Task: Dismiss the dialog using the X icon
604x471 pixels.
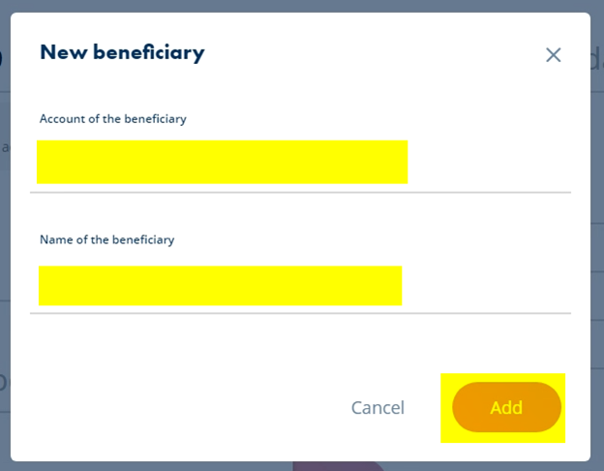Action: click(553, 55)
